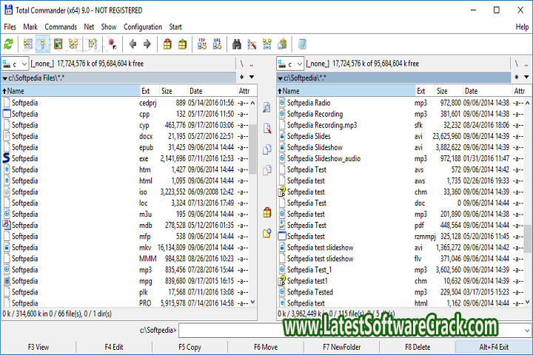Click the Back arrow in toolbar
533x355 pixels.
point(133,44)
